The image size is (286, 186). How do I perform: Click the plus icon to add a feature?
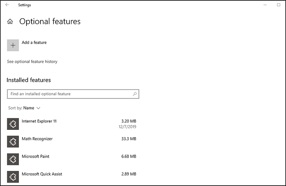coord(13,45)
